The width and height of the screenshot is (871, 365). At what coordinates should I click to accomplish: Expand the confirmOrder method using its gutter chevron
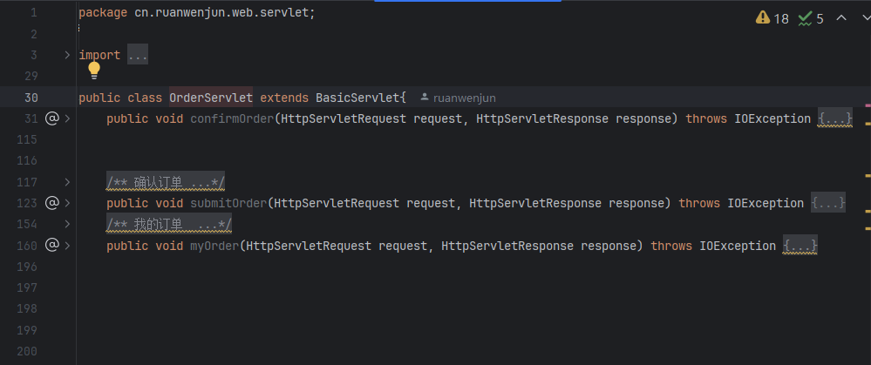68,118
